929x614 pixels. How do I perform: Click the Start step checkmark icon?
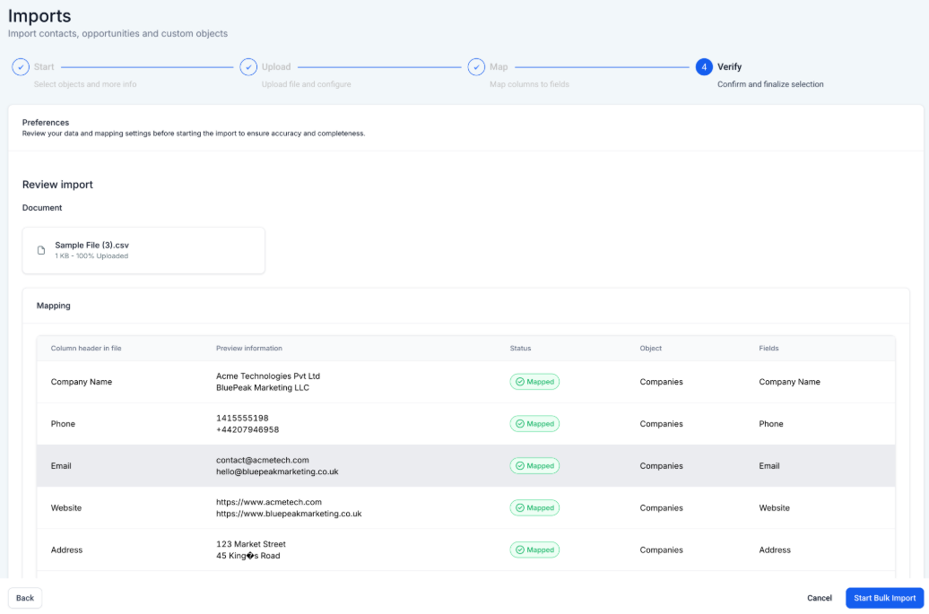[21, 67]
